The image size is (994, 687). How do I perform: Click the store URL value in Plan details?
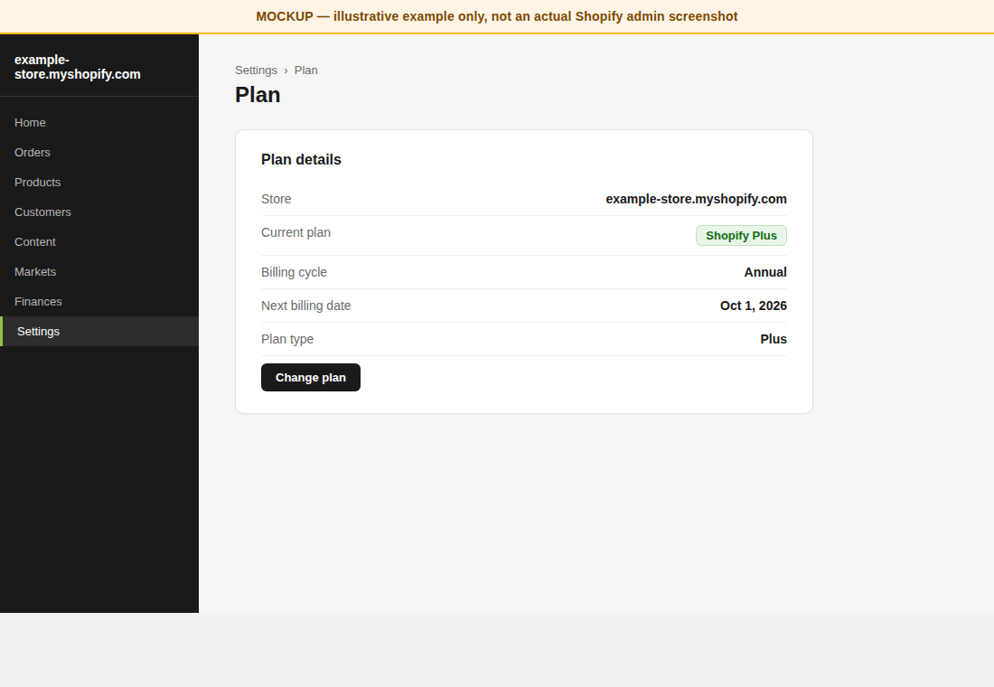[x=696, y=199]
